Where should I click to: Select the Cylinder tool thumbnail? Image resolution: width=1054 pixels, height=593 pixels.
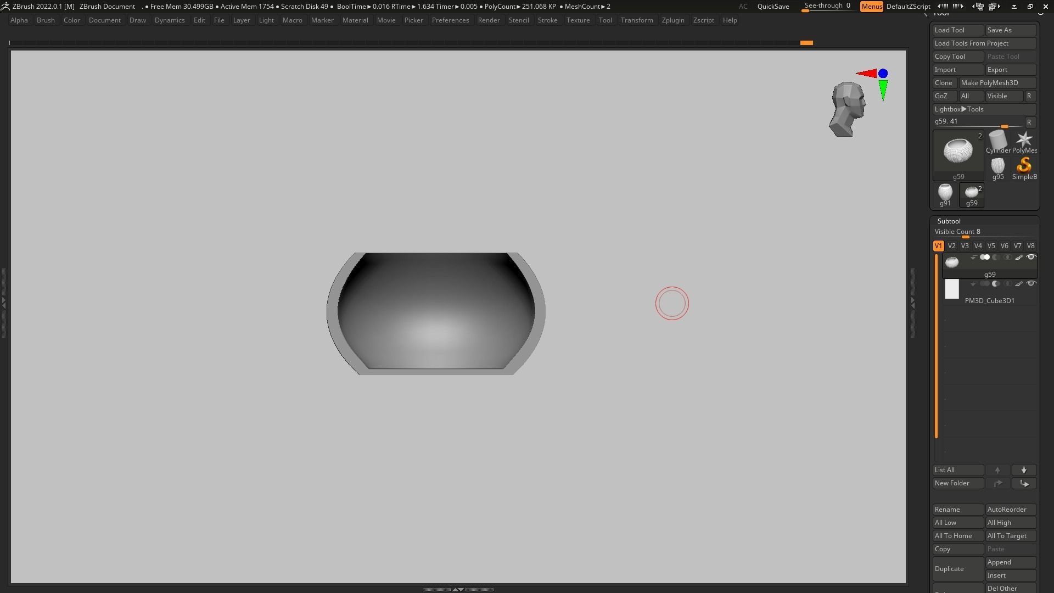coord(997,141)
